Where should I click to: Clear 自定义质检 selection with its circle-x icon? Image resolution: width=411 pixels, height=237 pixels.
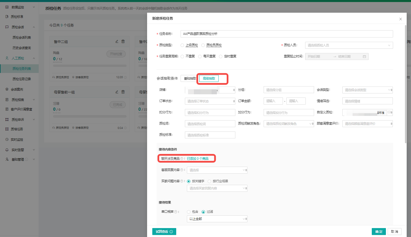click(389, 112)
